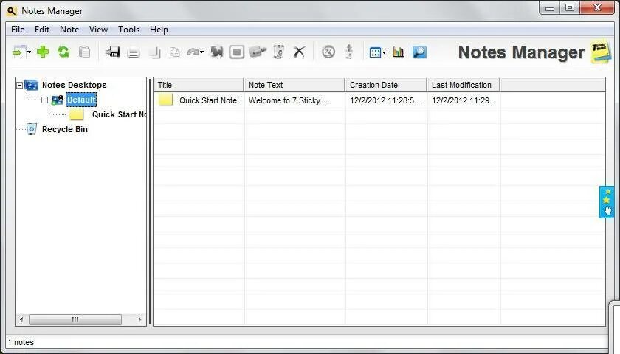Add a new note with the green plus
620x354 pixels.
(43, 52)
